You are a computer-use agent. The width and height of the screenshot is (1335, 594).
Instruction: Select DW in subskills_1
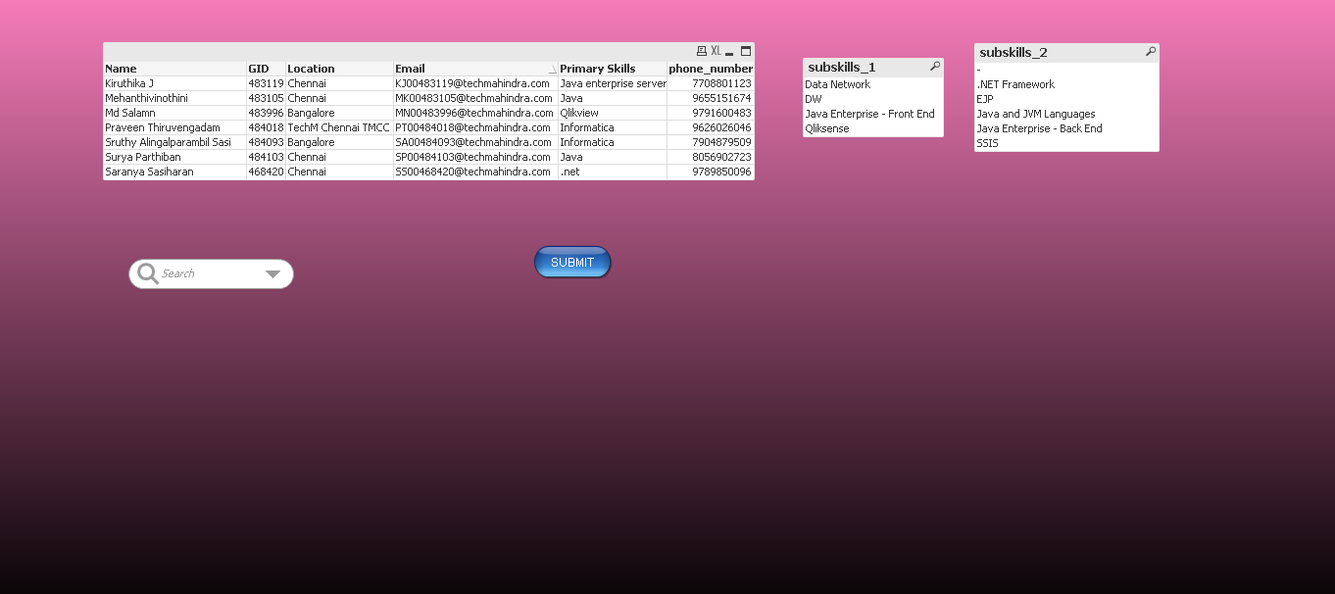[873, 99]
